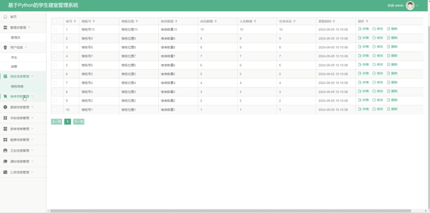Open 详情 for 楼栋号6 row

point(363,65)
